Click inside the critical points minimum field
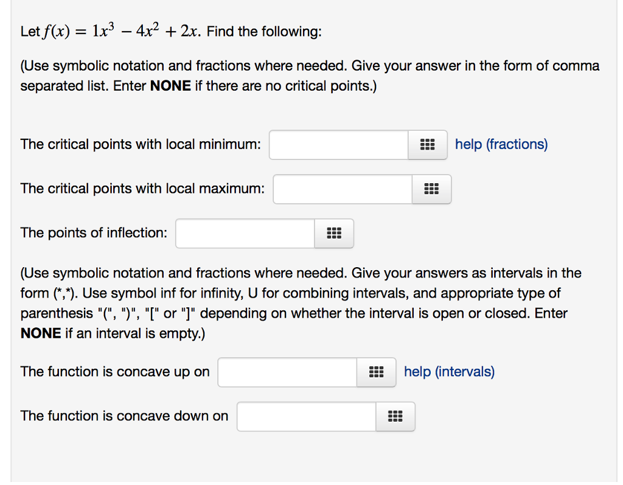623x485 pixels. coord(339,145)
